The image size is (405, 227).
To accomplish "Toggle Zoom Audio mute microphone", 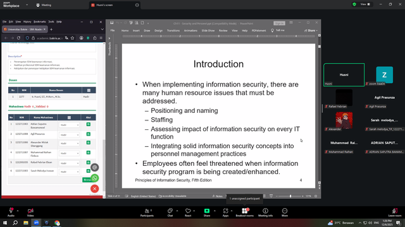I will click(x=11, y=212).
